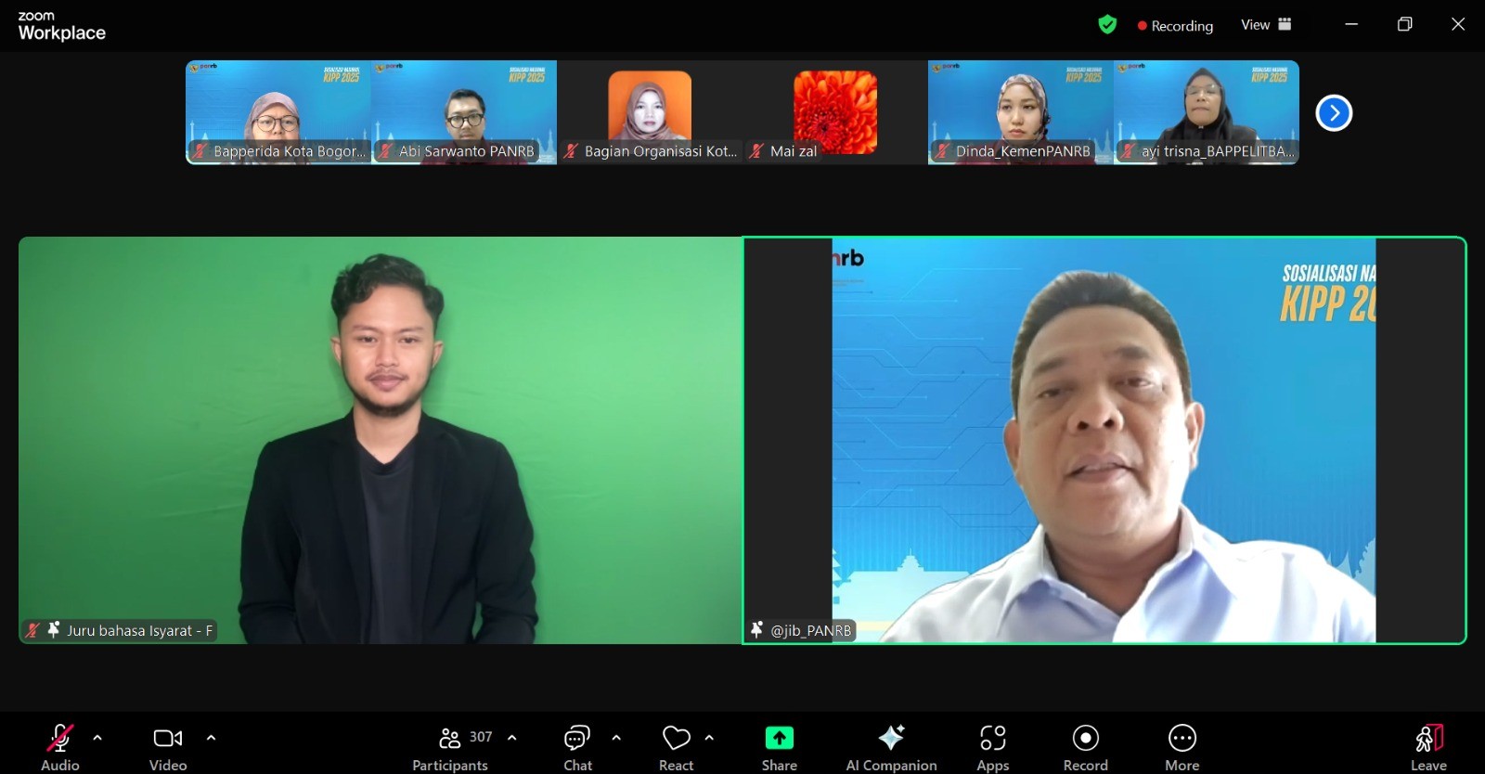
Task: Click muted mic icon on Bapperida Kota Bogor
Action: [200, 151]
